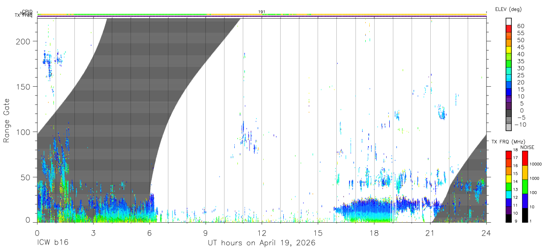The image size is (547, 252).
Task: Click the 6 tick label on UT hours axis
Action: 149,232
